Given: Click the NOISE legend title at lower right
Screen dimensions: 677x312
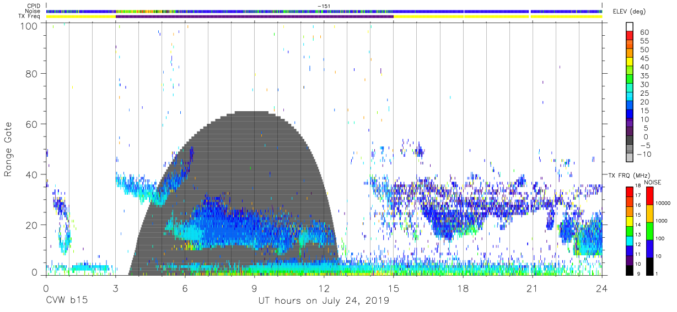Looking at the screenshot, I should click(653, 182).
